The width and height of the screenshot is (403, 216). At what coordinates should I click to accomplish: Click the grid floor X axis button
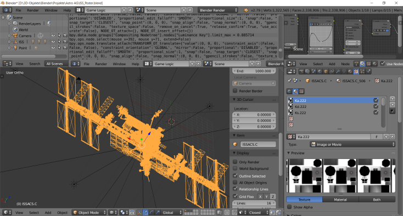(x=260, y=196)
